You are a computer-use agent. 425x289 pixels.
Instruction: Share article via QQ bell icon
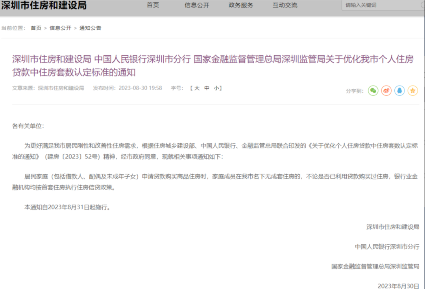pos(399,91)
